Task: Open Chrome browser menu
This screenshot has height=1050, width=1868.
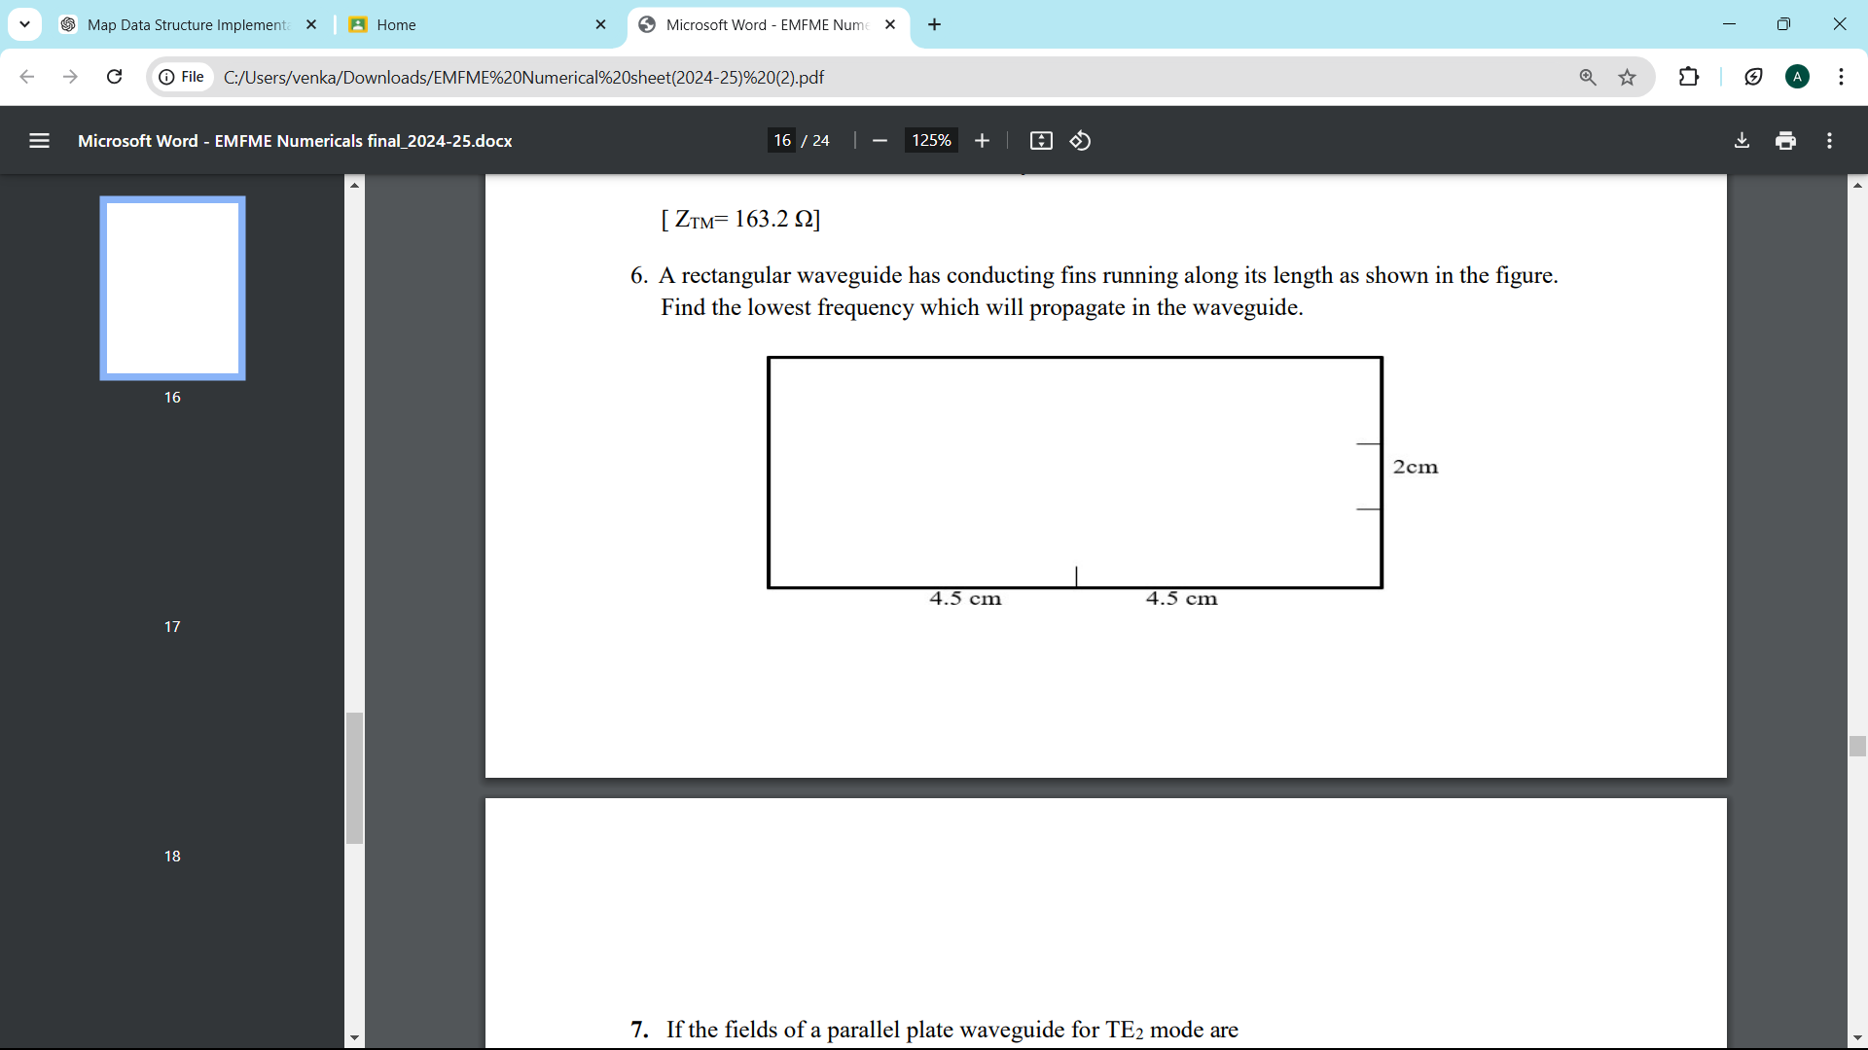Action: [1842, 77]
